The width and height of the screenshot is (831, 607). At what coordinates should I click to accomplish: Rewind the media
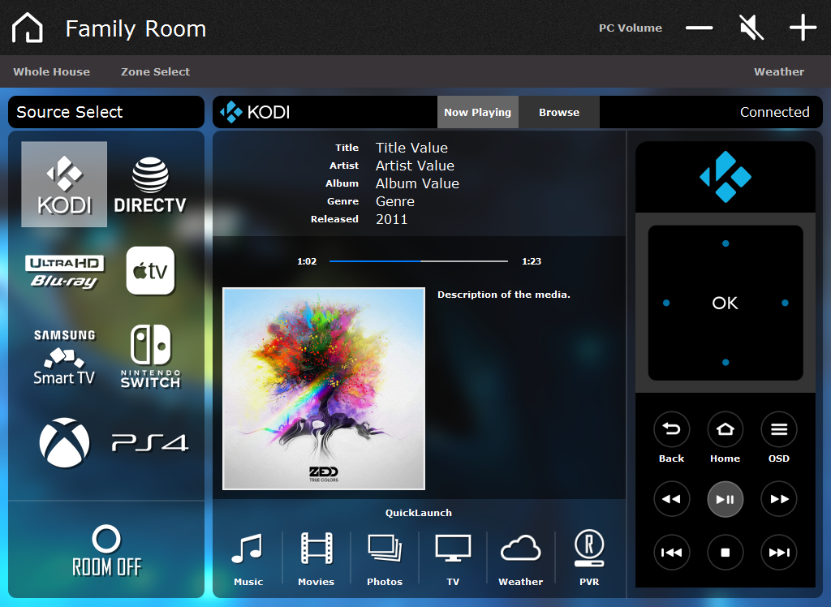[671, 499]
